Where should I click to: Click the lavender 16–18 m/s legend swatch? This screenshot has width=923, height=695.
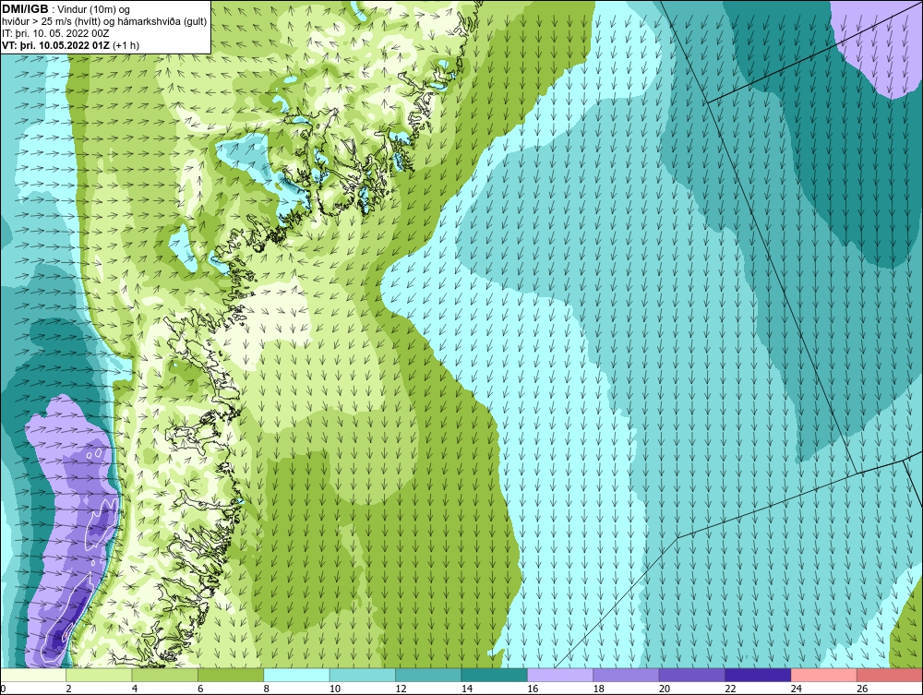point(560,675)
